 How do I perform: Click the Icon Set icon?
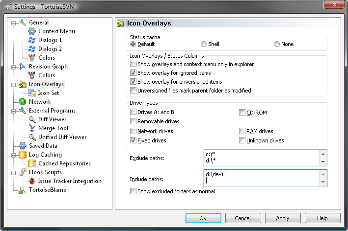click(32, 93)
